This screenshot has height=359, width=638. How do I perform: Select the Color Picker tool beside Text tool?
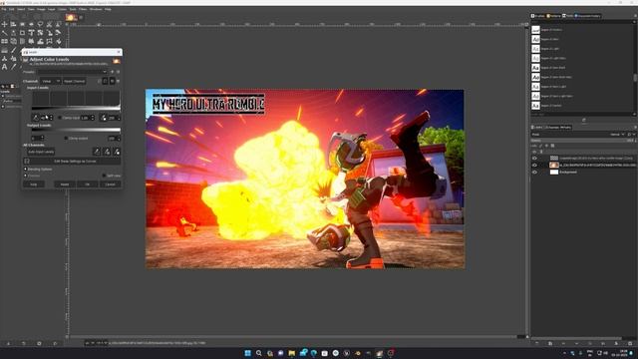tap(13, 67)
